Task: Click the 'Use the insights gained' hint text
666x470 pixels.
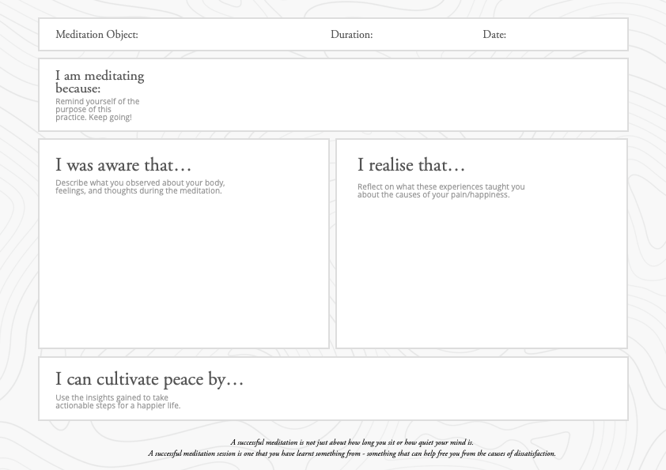Action: click(118, 402)
